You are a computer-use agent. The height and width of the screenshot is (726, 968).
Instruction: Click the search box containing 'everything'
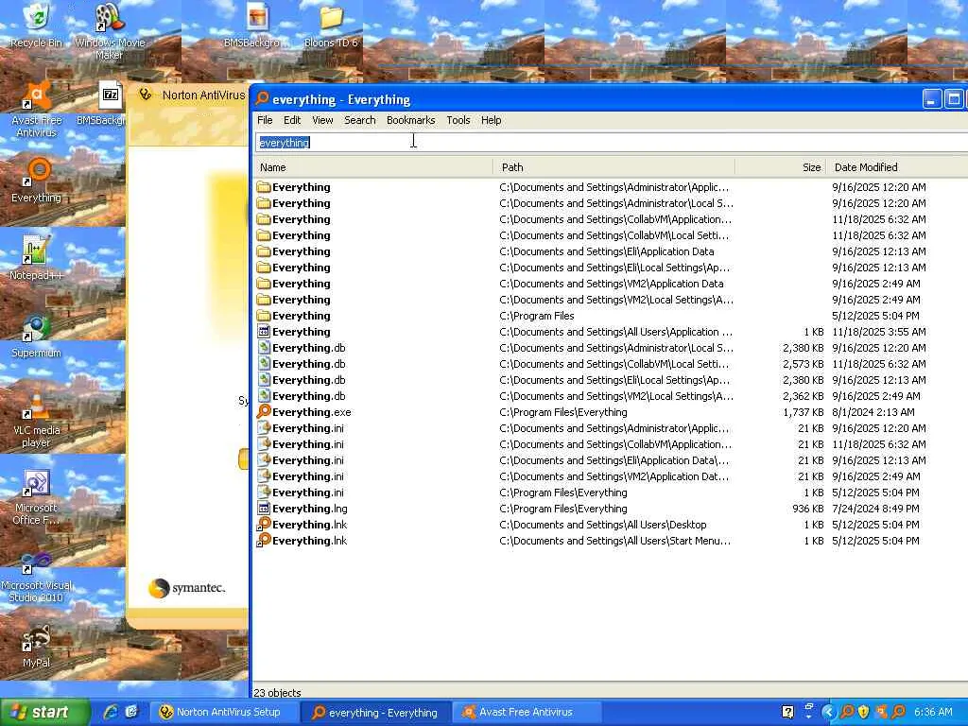(x=612, y=143)
